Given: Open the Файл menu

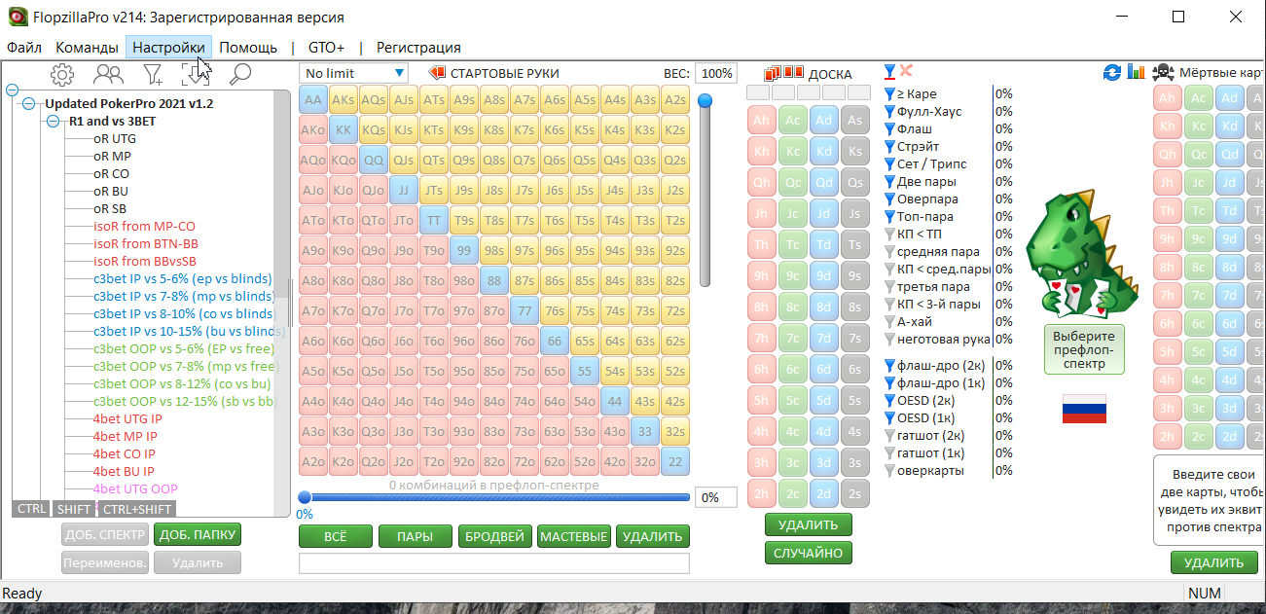Looking at the screenshot, I should coord(24,47).
